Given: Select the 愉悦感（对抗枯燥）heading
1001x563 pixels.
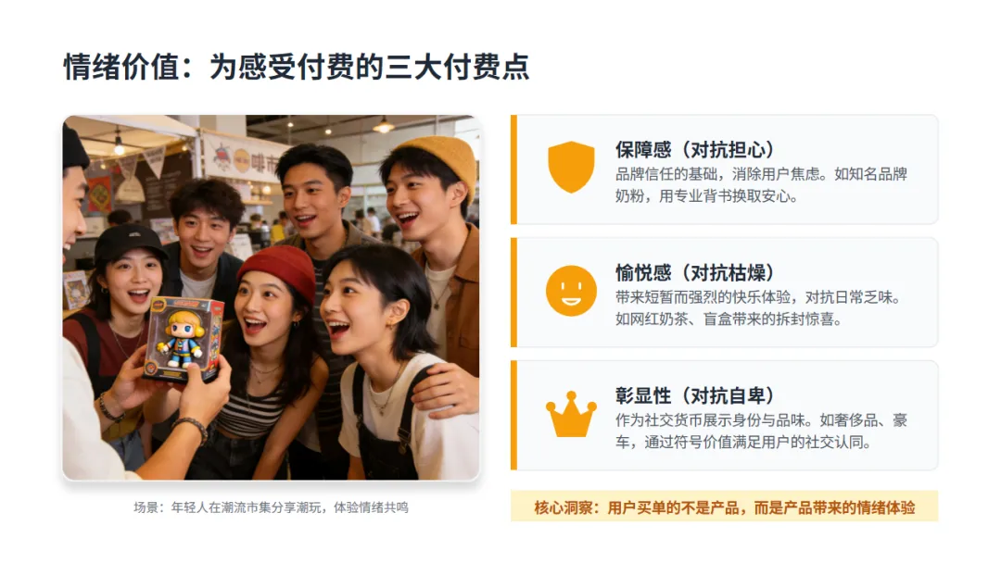Looking at the screenshot, I should (x=694, y=273).
